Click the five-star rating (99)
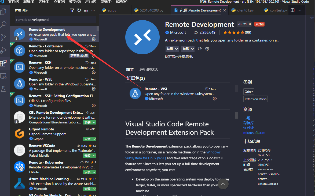 [x=237, y=32]
